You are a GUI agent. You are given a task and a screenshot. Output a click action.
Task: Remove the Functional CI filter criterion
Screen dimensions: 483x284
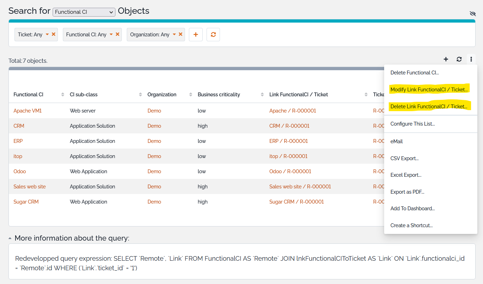pyautogui.click(x=118, y=34)
